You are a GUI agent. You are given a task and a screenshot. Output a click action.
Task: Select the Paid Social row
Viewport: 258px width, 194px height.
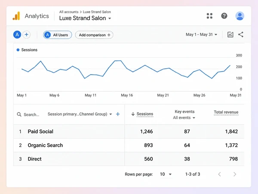tap(129, 131)
